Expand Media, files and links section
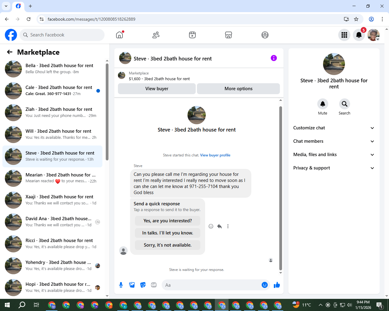The height and width of the screenshot is (311, 389). click(x=334, y=155)
